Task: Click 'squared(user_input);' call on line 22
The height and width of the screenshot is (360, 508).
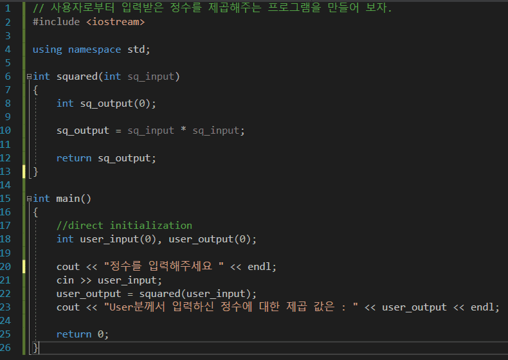Action: (197, 294)
